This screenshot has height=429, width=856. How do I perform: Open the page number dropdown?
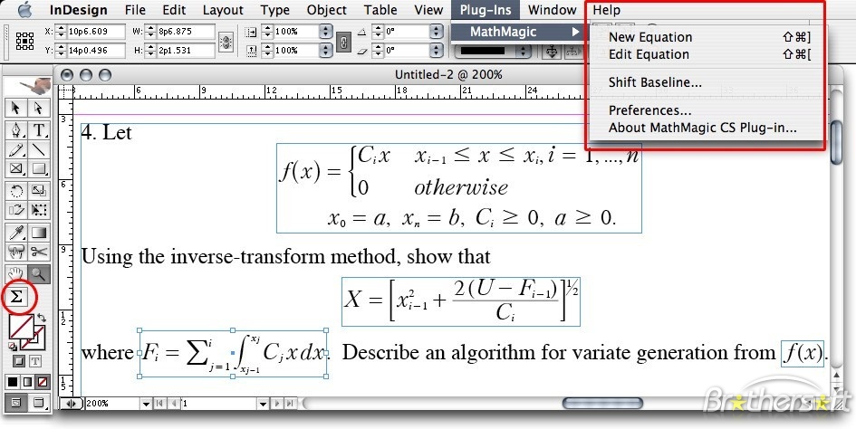(x=263, y=404)
